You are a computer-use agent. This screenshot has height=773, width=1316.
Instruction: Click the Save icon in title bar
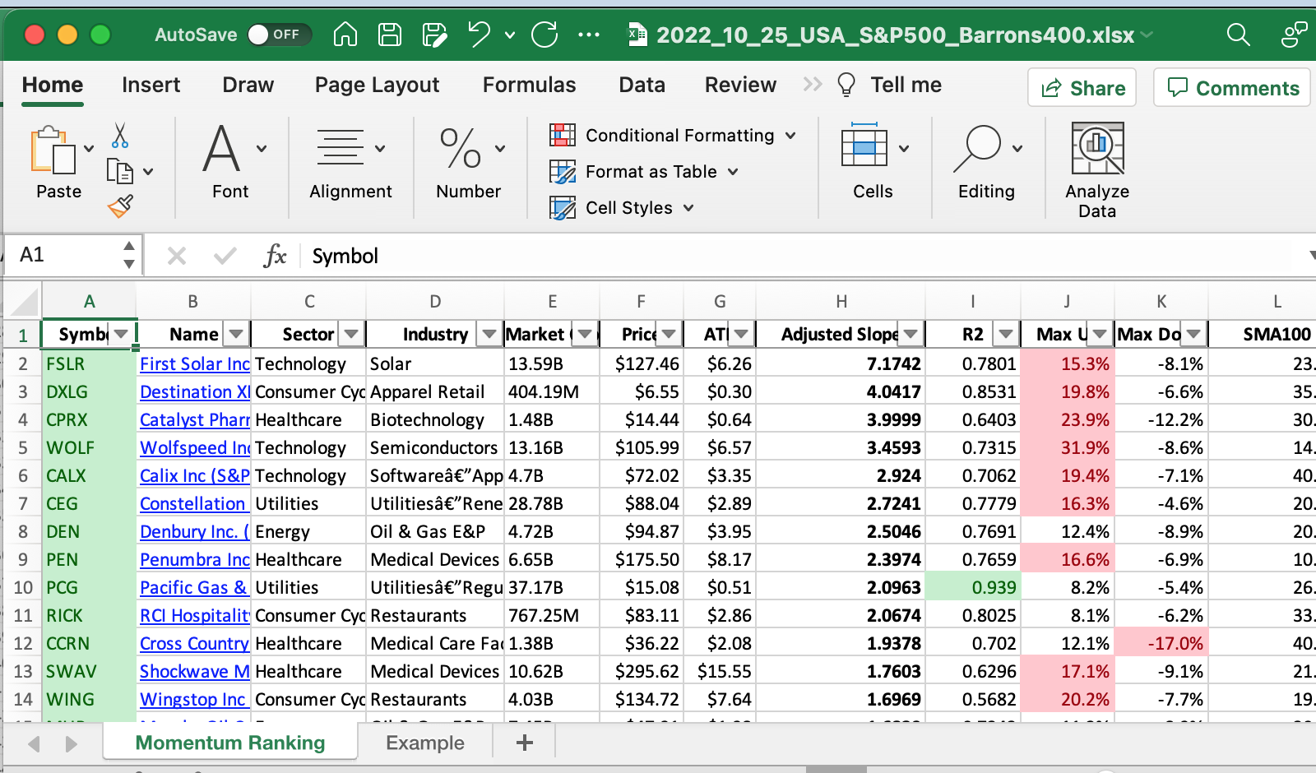tap(390, 35)
